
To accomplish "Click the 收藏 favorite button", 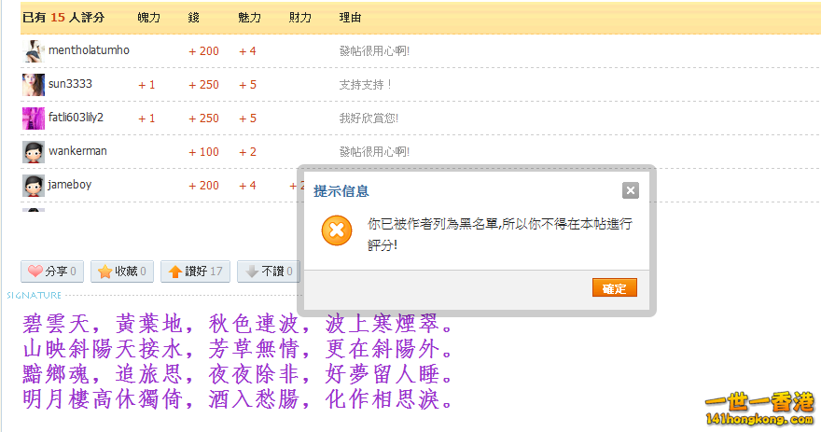I will tap(122, 272).
